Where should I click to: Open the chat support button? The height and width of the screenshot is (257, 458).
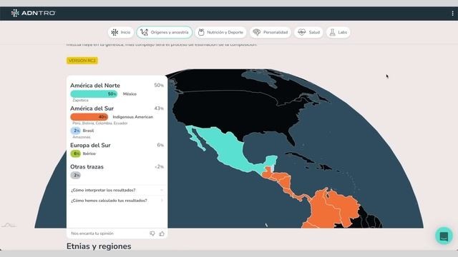click(x=444, y=236)
